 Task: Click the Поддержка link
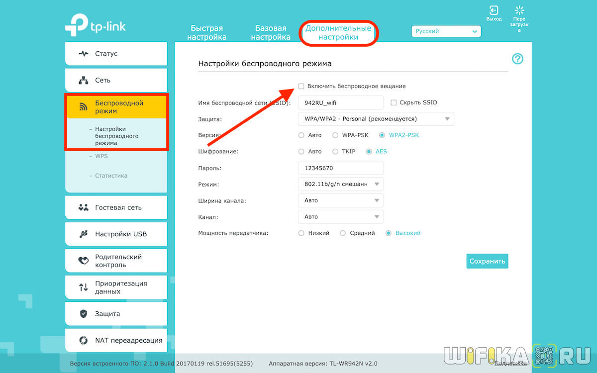click(x=510, y=364)
